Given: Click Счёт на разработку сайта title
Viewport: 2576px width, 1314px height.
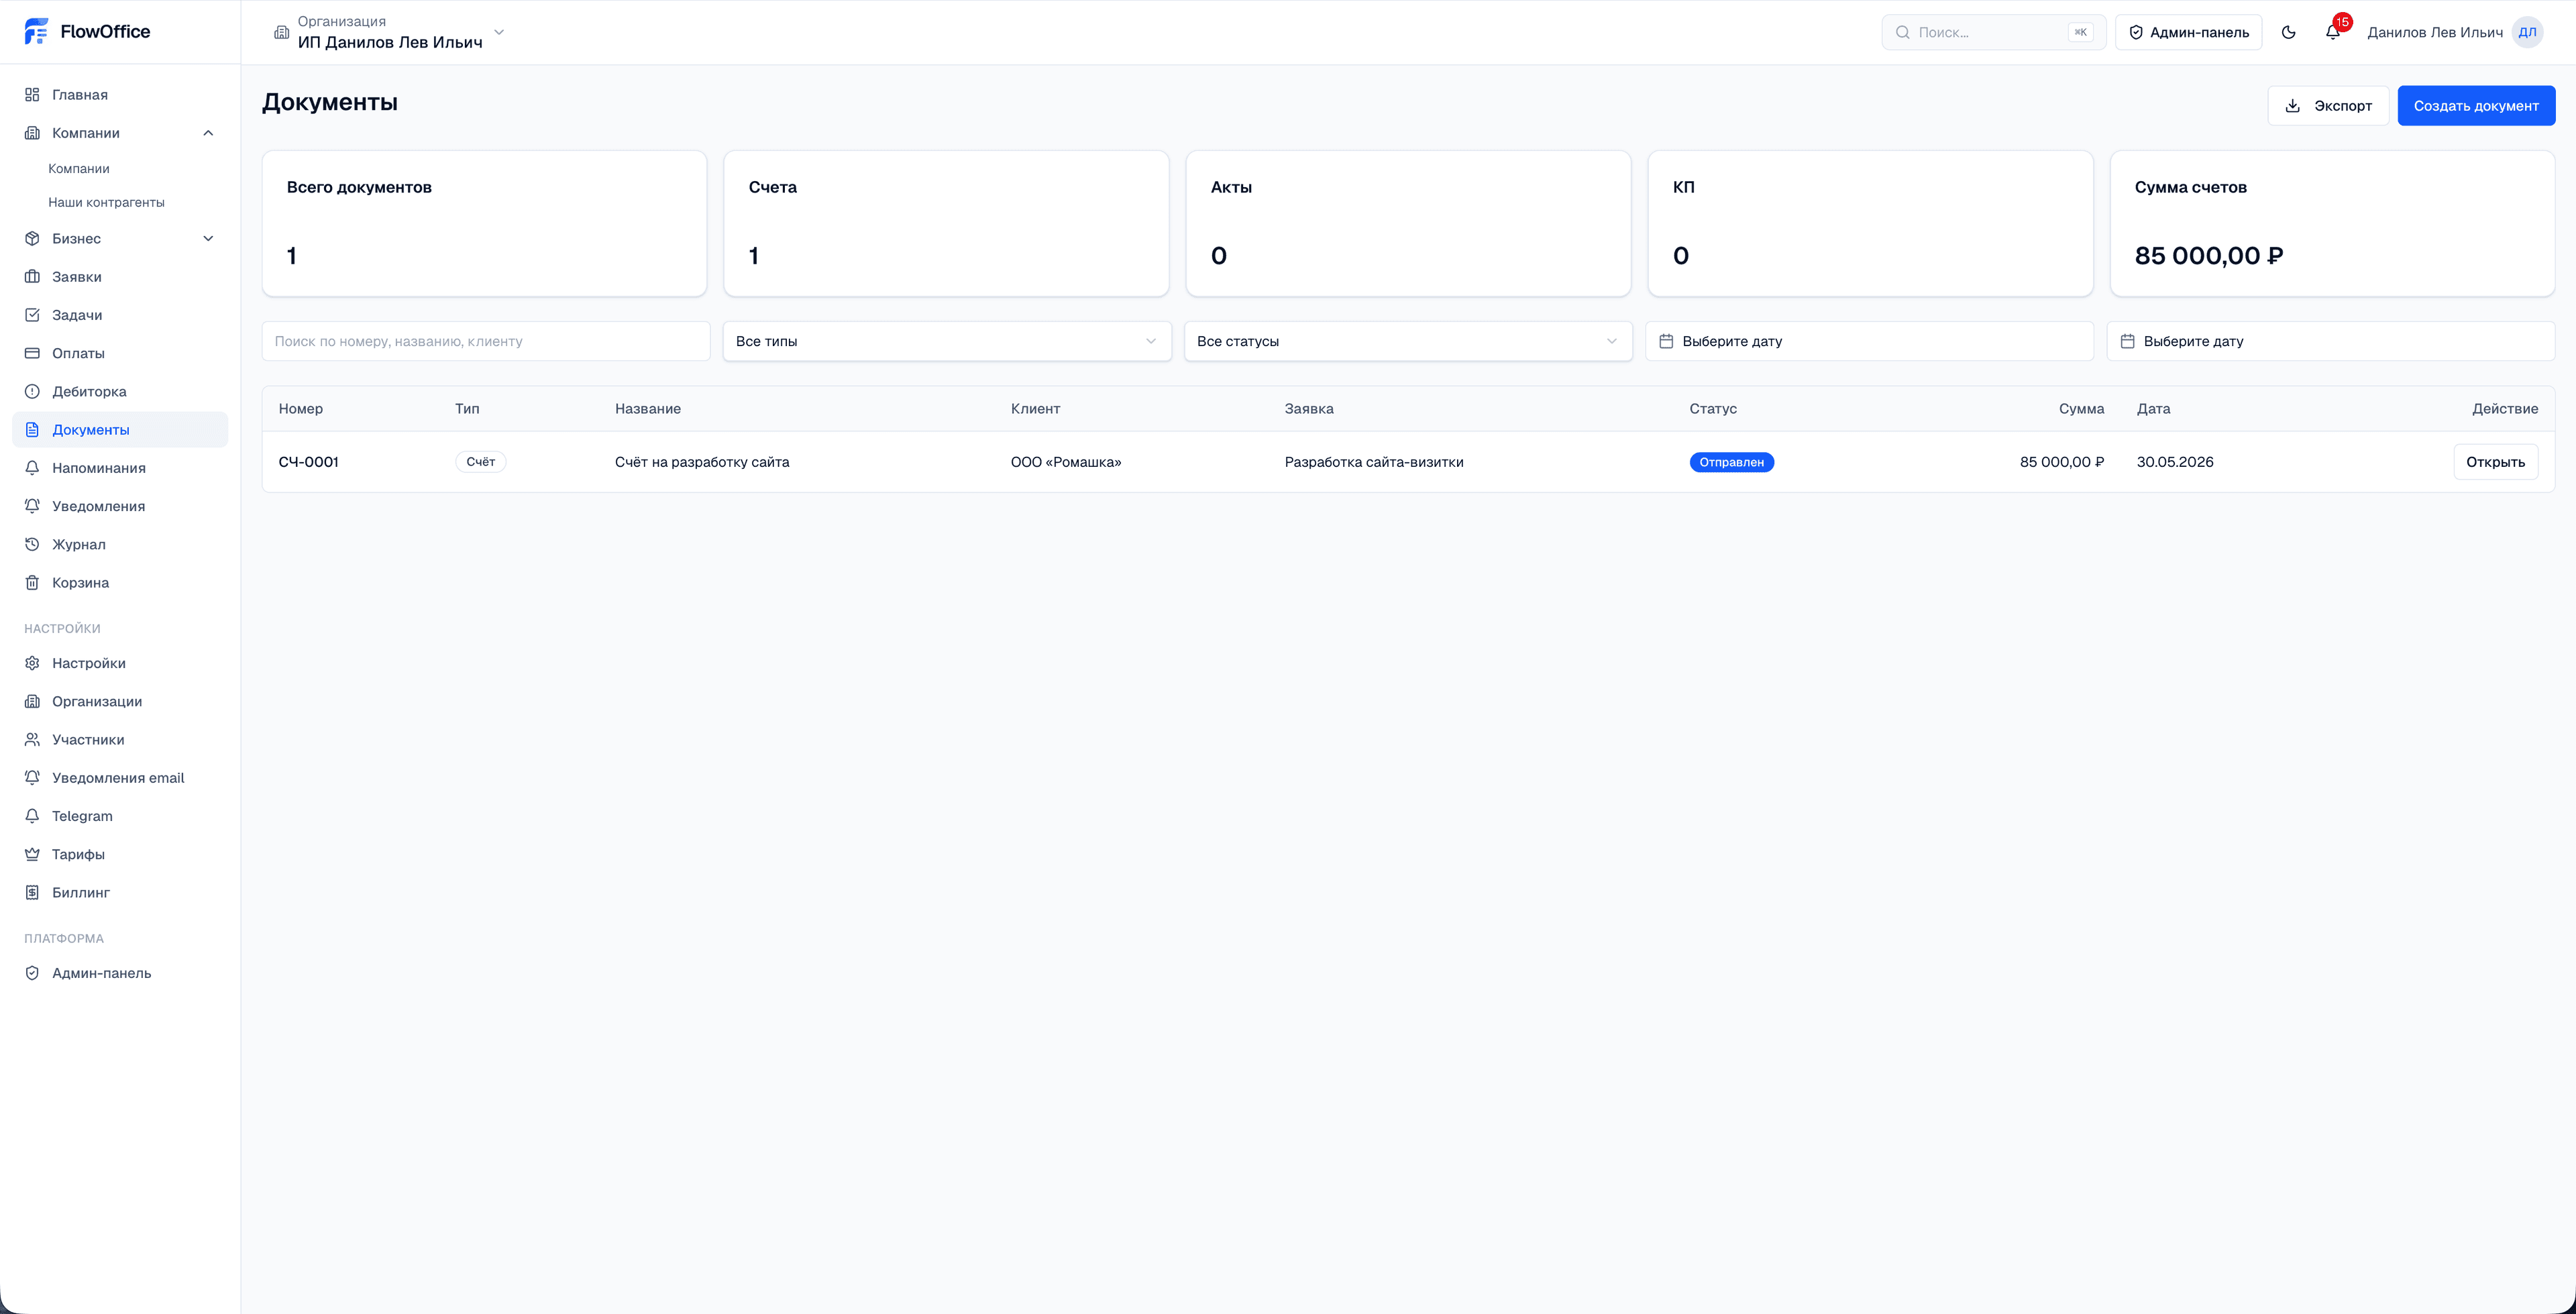Looking at the screenshot, I should [x=702, y=462].
